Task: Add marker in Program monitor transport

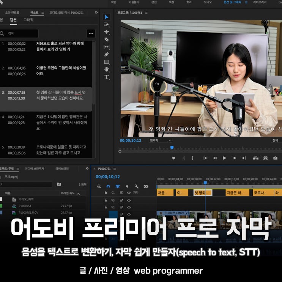Action: [173, 158]
